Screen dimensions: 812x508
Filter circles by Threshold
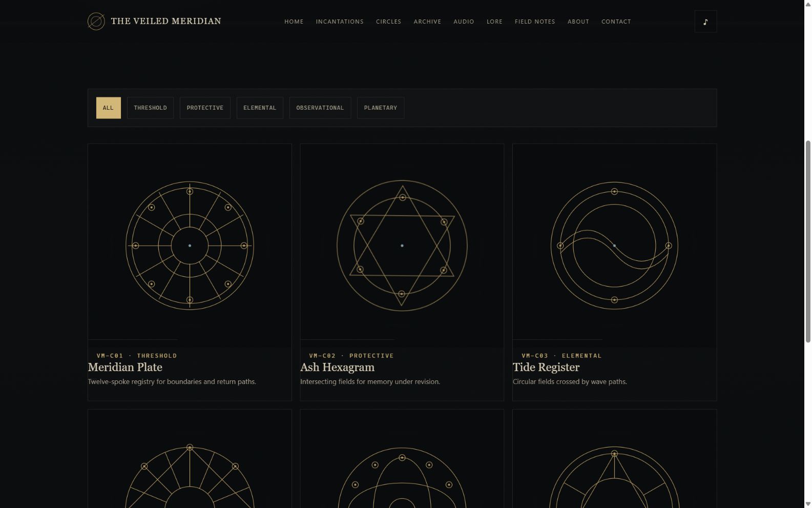[150, 108]
